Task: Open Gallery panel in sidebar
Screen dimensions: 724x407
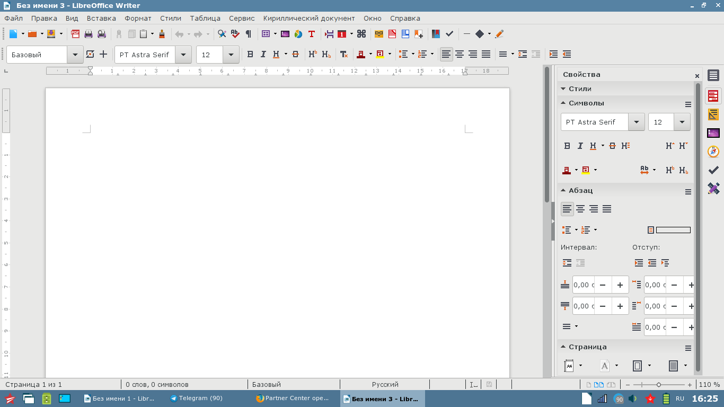Action: click(713, 133)
